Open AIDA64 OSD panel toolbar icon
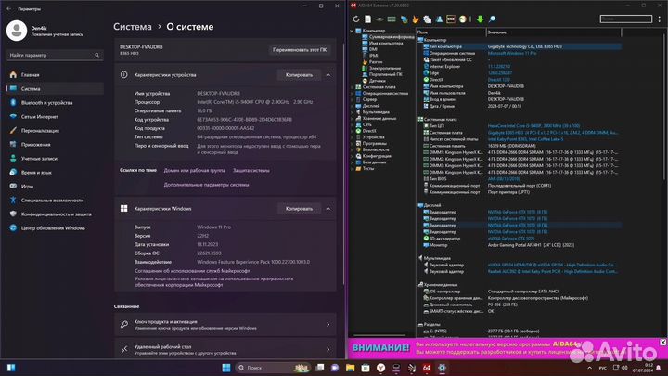The height and width of the screenshot is (376, 668). pyautogui.click(x=451, y=19)
